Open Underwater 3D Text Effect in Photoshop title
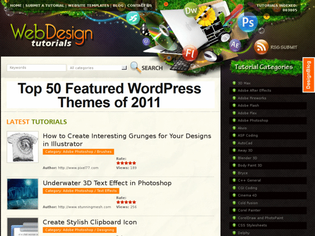The image size is (315, 236). pyautogui.click(x=107, y=183)
